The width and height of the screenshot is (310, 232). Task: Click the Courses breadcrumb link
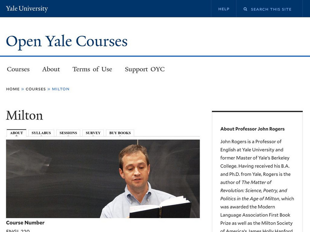(36, 89)
